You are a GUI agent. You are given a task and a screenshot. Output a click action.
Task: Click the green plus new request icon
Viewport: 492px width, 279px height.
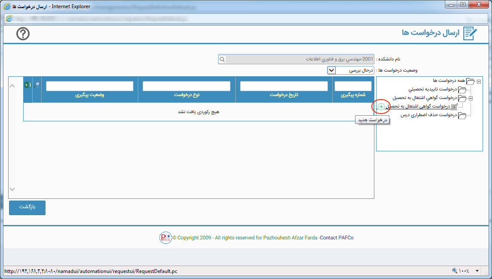coord(381,106)
